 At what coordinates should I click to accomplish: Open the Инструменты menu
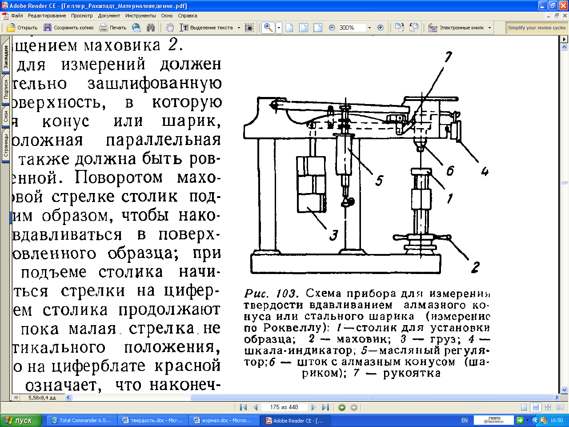[140, 16]
